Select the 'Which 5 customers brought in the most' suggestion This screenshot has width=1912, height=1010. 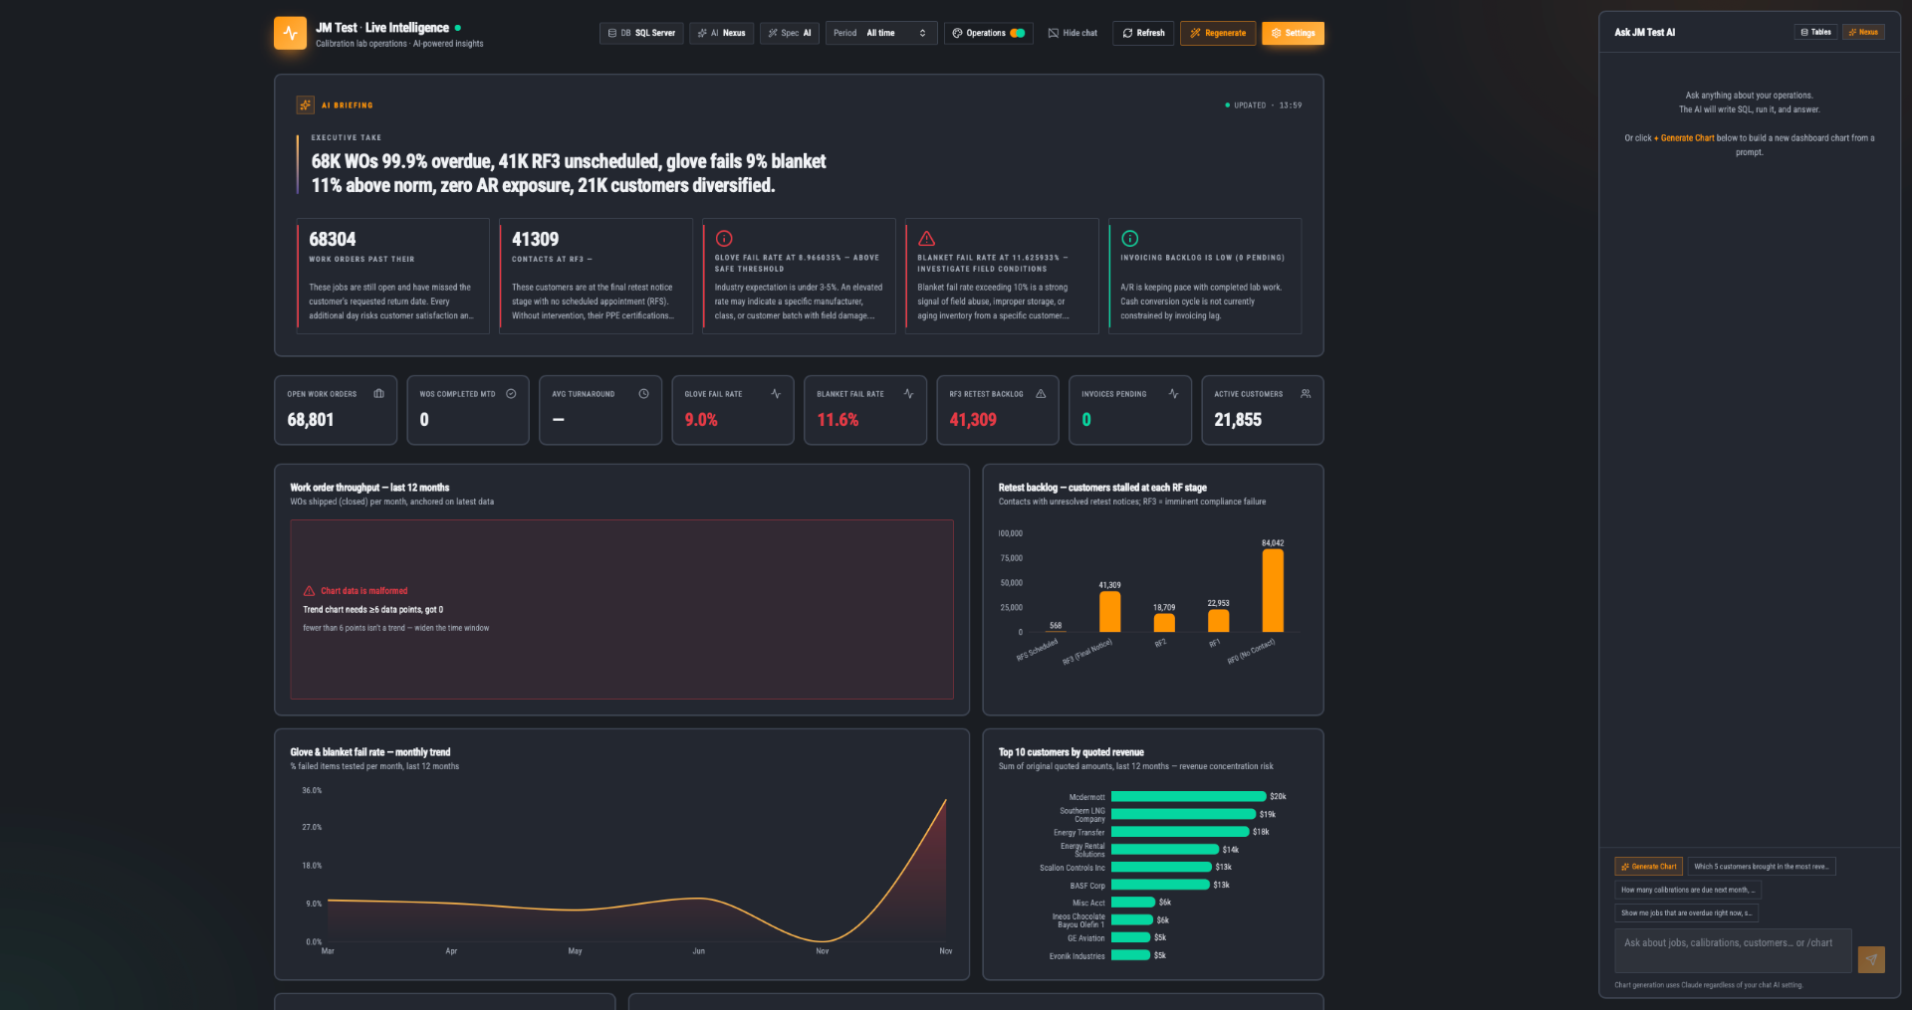1761,867
